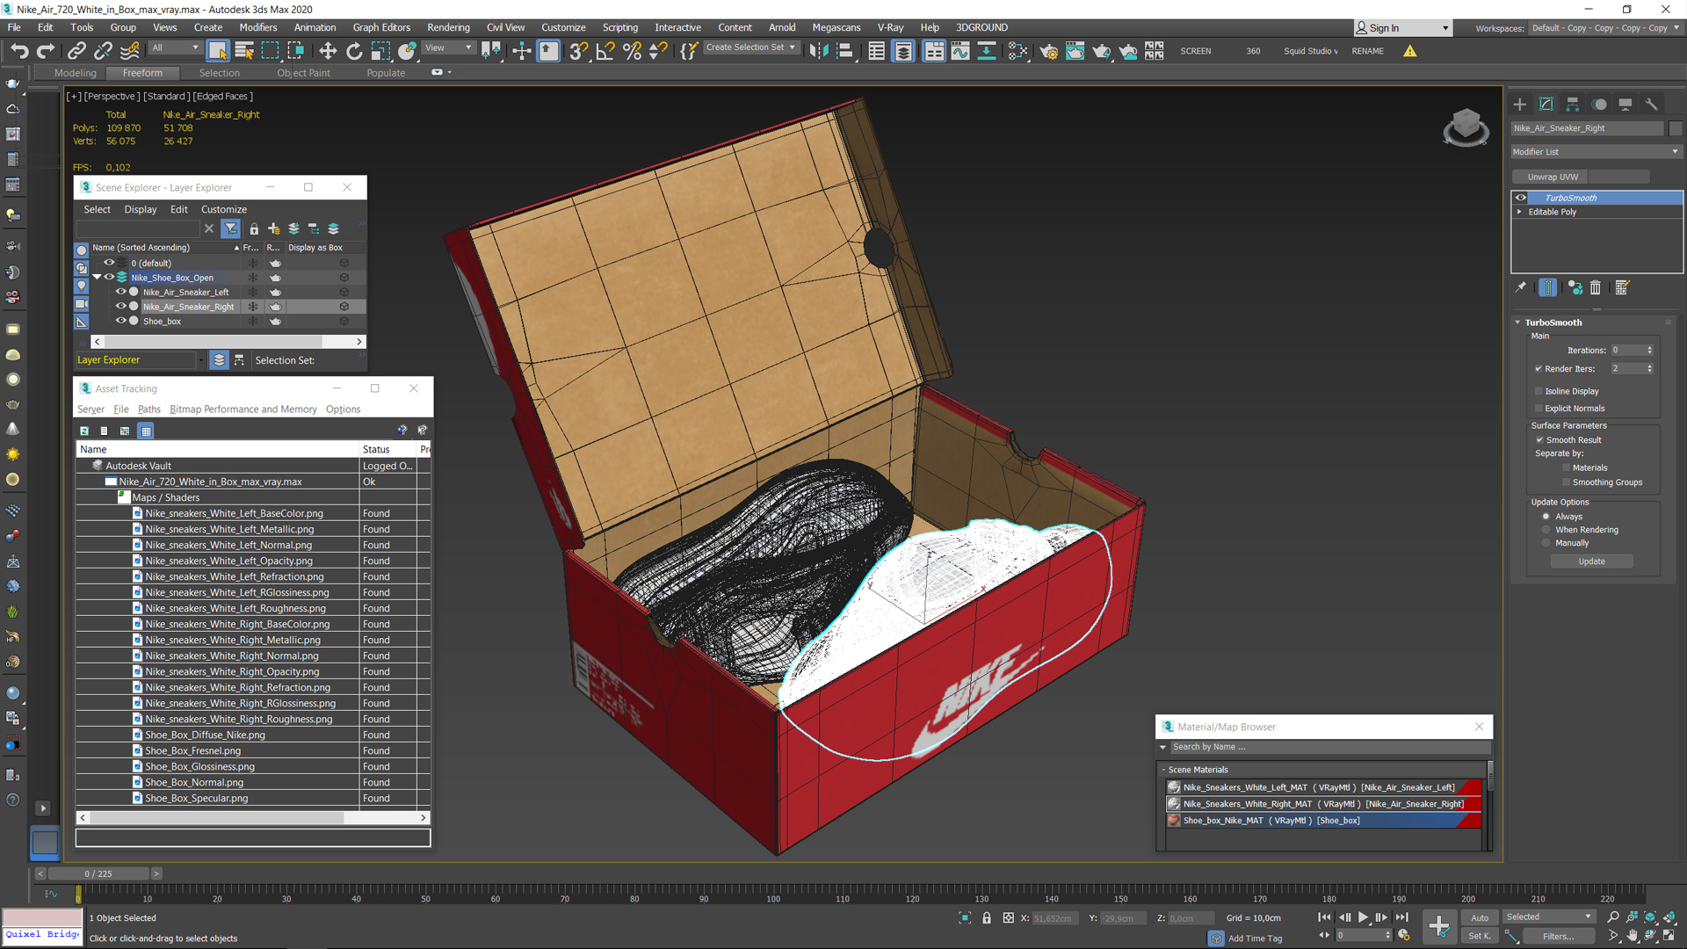Open the Sign In dropdown

1402,28
